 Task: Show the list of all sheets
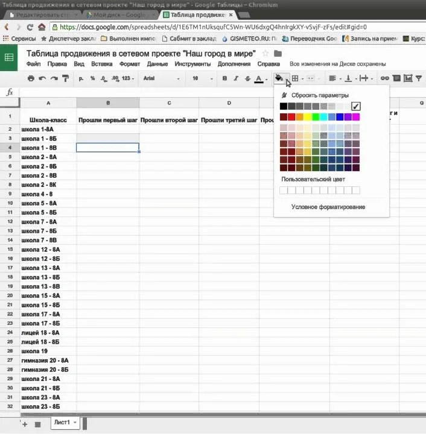point(37,424)
